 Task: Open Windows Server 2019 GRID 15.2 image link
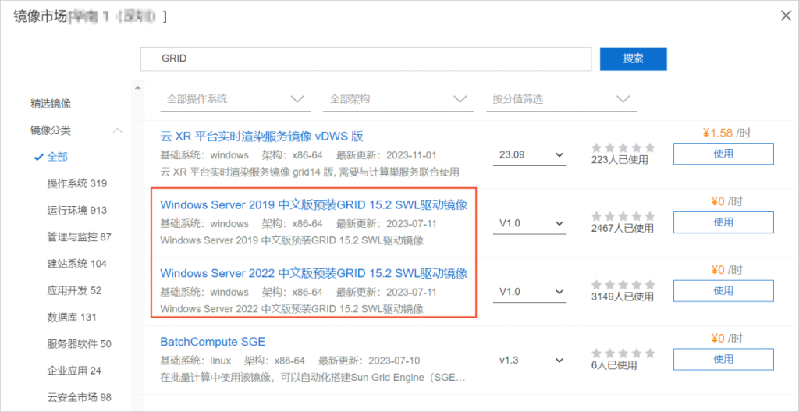click(314, 205)
